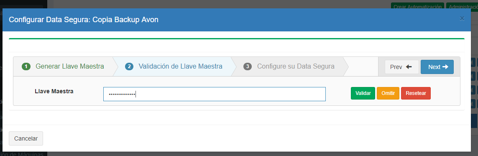The image size is (478, 156).
Task: Click the green step 1 number circle
Action: 26,66
